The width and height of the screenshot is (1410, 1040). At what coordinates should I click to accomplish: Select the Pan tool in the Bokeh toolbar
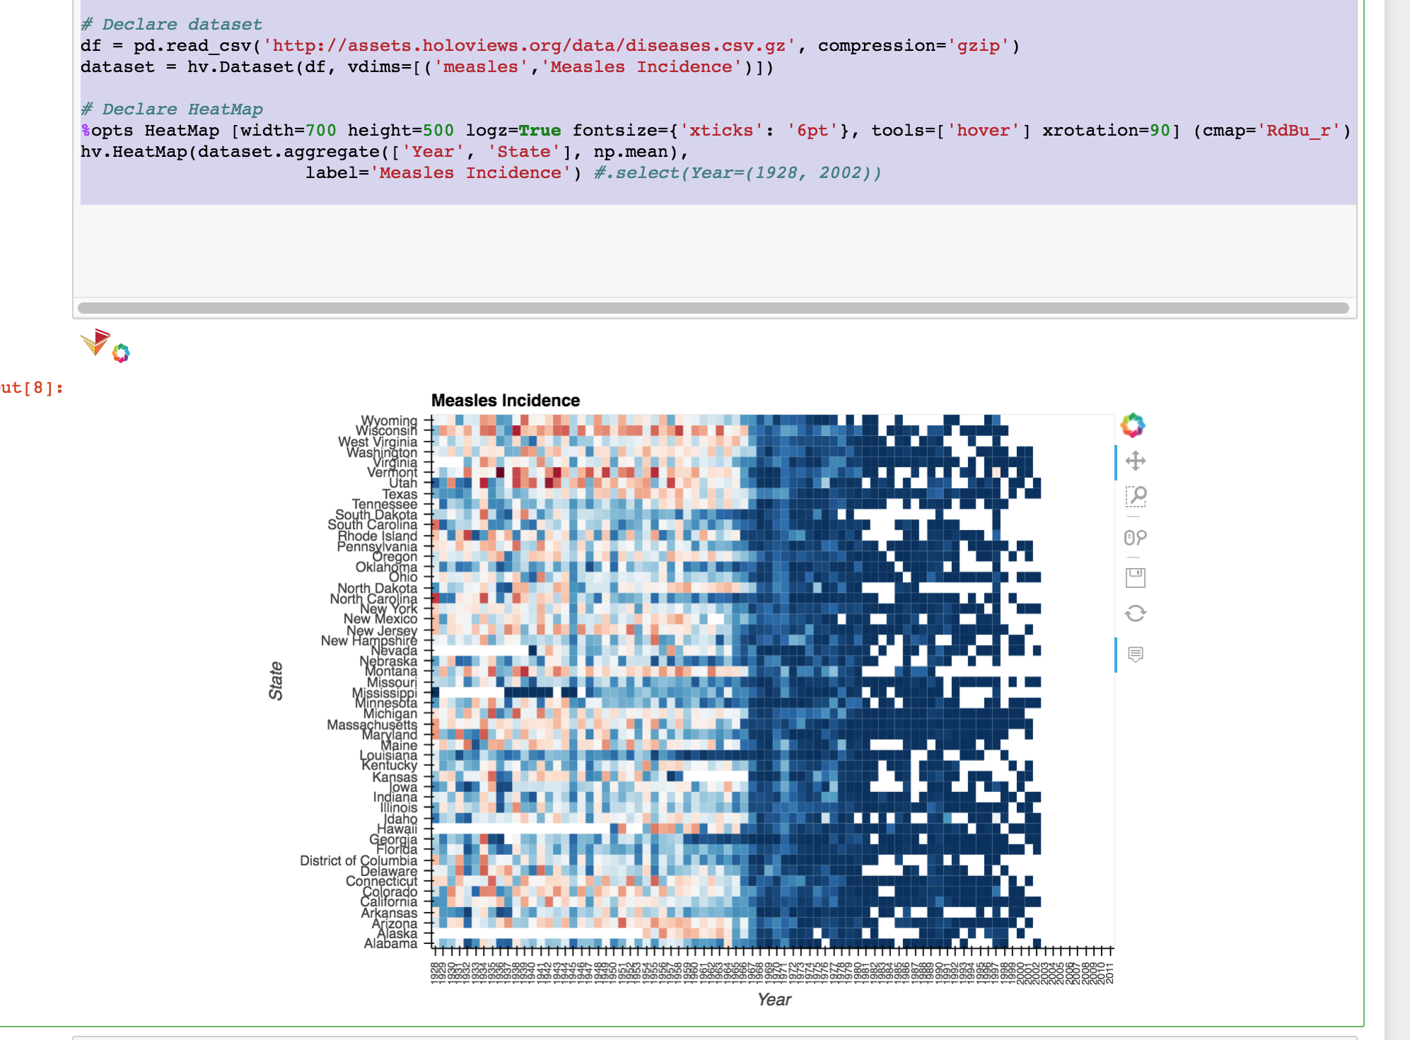(1136, 462)
